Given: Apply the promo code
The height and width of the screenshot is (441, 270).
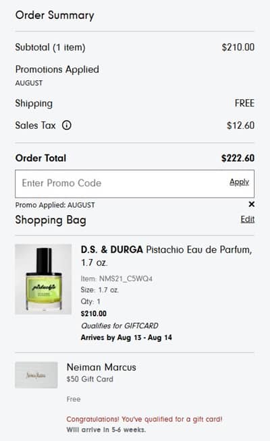Looking at the screenshot, I should pyautogui.click(x=239, y=182).
